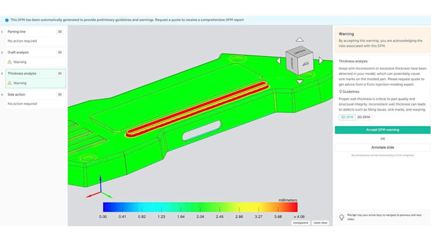Screen dimensions: 431x242
Task: Click 'No action required' under Parting line
Action: (x=22, y=41)
